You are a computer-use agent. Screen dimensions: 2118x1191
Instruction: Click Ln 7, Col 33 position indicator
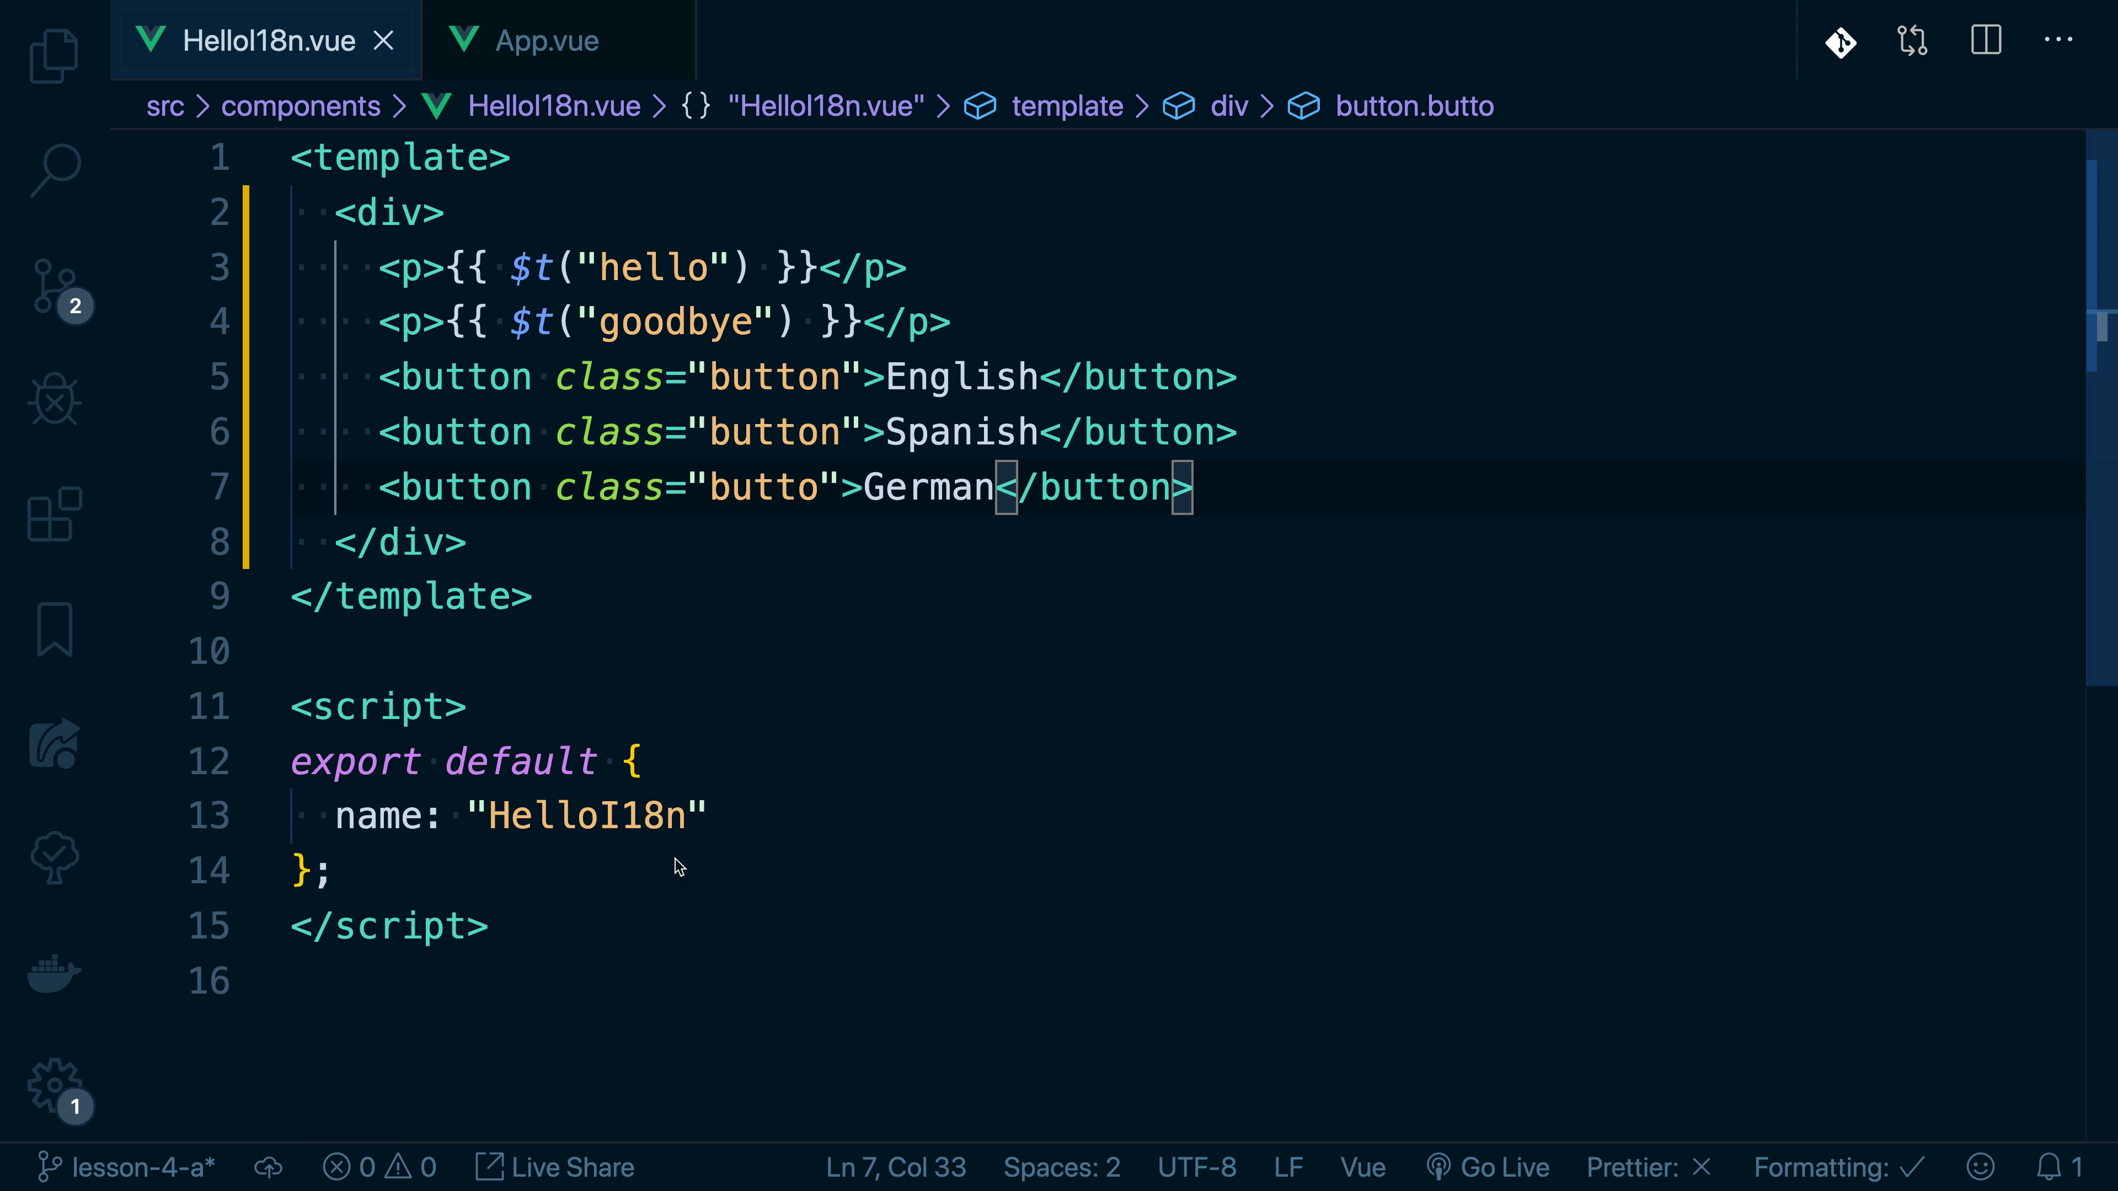pyautogui.click(x=896, y=1167)
